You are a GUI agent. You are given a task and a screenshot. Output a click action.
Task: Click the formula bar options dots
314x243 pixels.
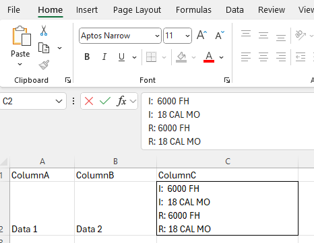coord(73,101)
